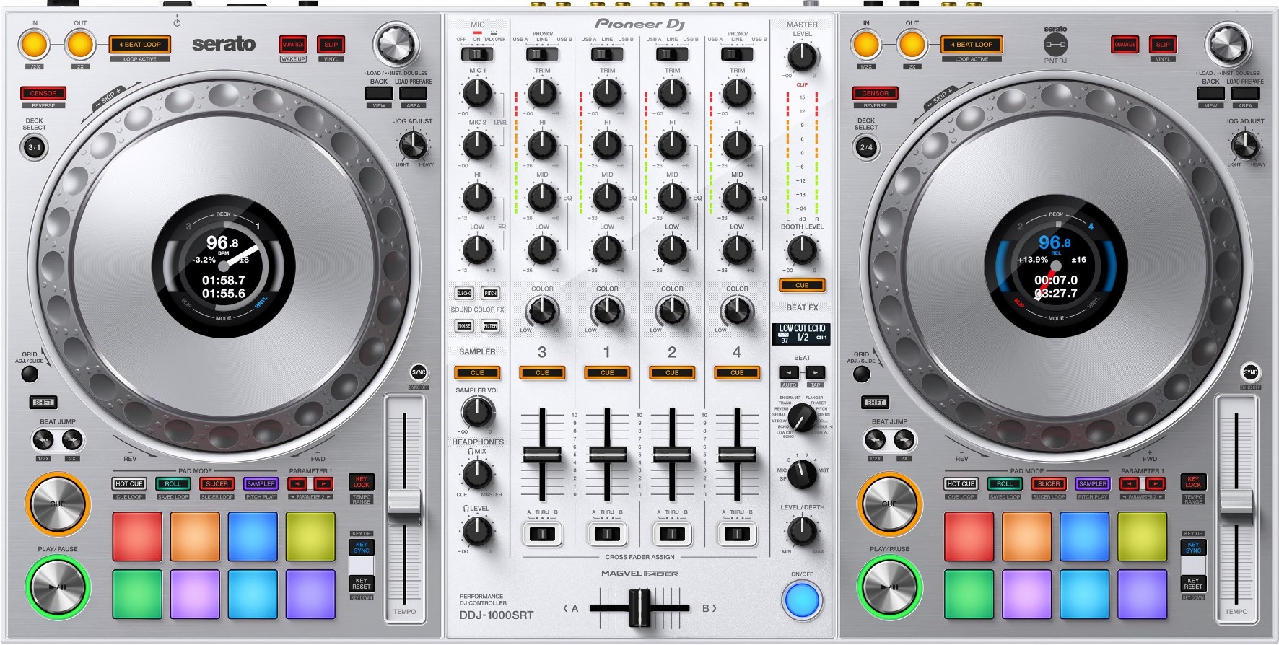This screenshot has width=1279, height=645.
Task: Hit the left deck PLAY/PAUSE button
Action: click(x=58, y=587)
